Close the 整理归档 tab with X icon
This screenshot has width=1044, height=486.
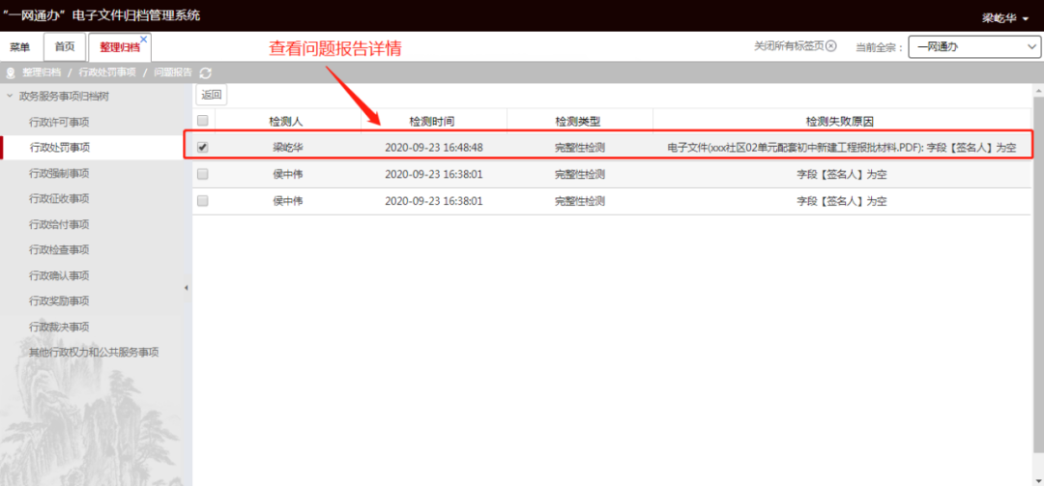pyautogui.click(x=143, y=40)
